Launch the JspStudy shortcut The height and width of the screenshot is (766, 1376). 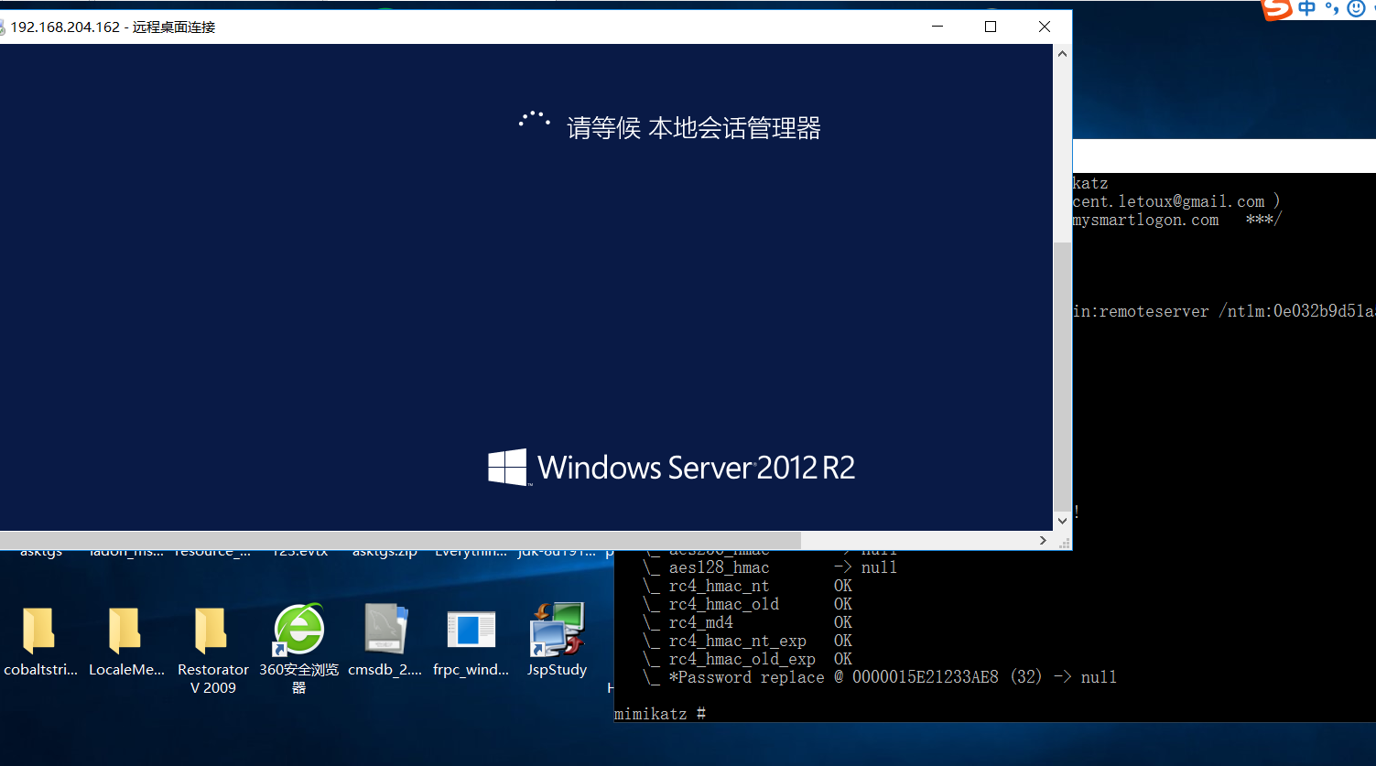click(x=557, y=630)
